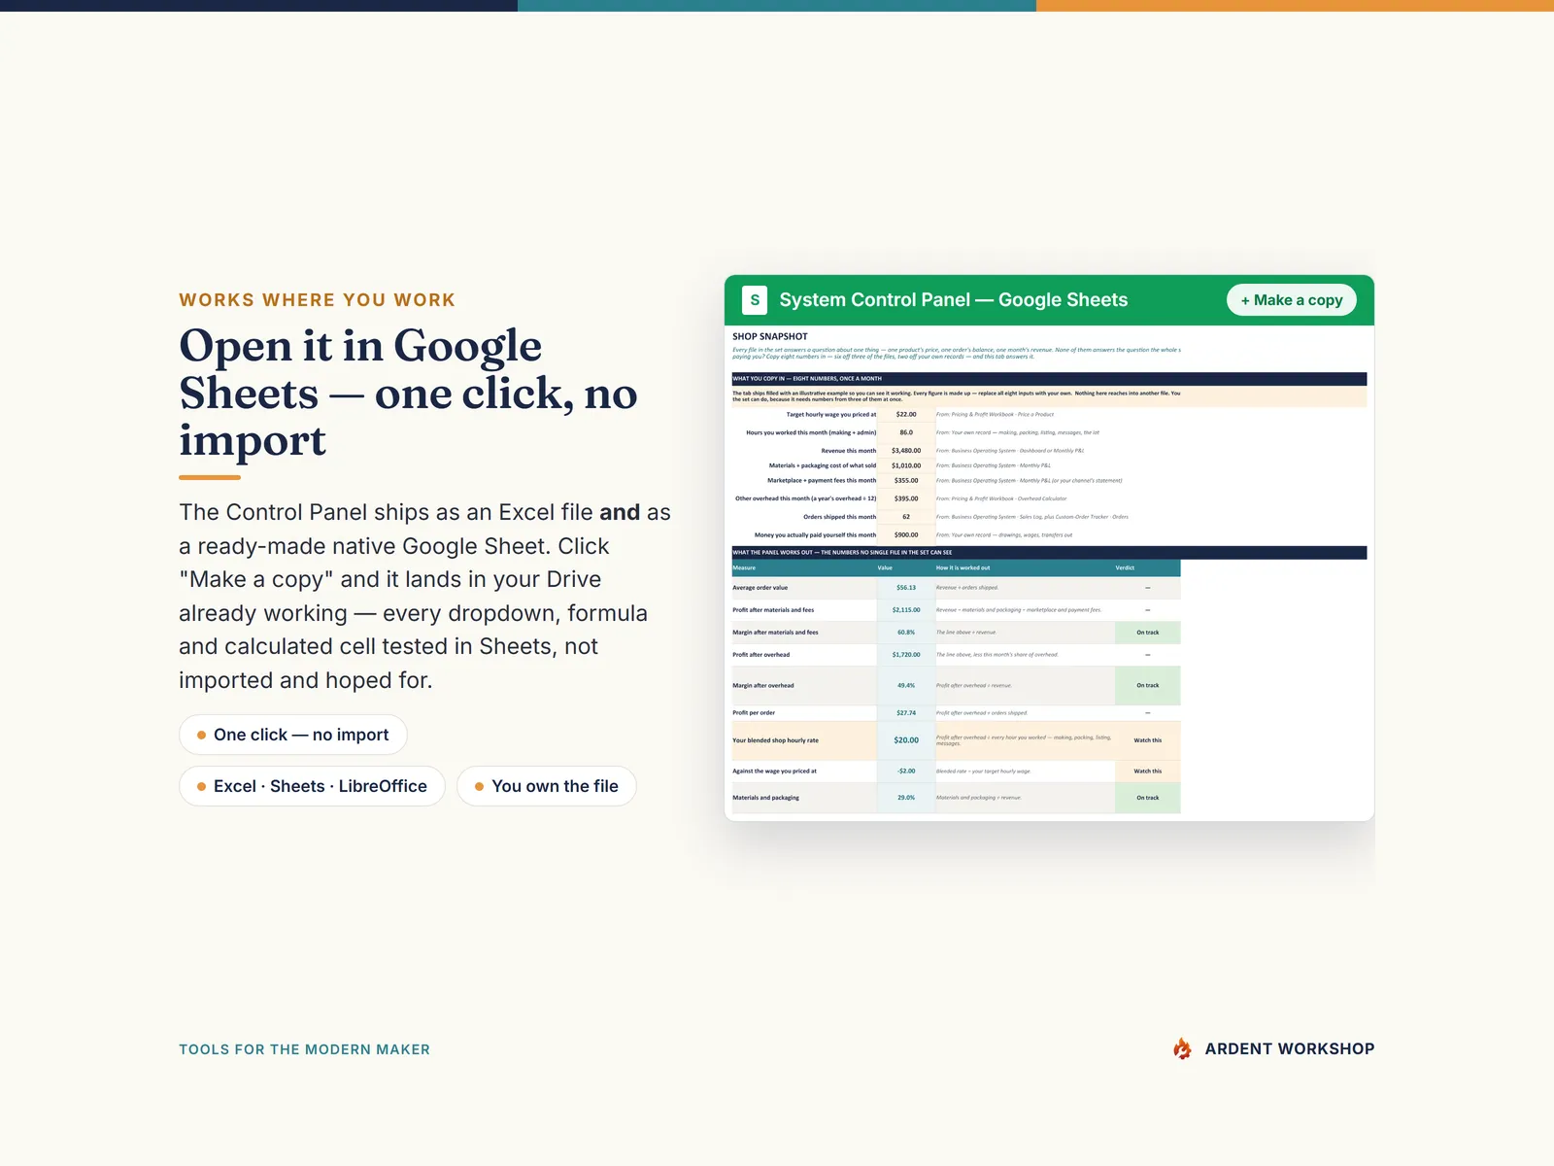Select the orders shipped cell 62
Image resolution: width=1554 pixels, height=1166 pixels.
coord(906,517)
